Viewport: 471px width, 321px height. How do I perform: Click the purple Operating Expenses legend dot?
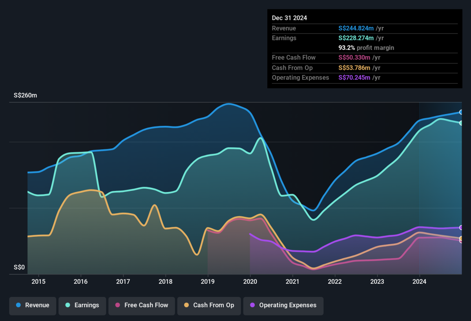(252, 305)
